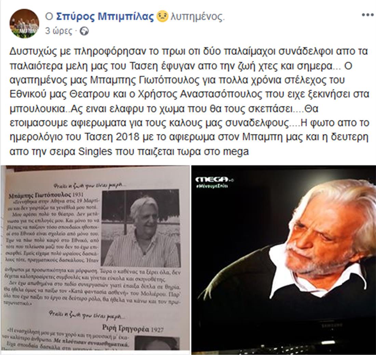Open Σπύρος Μπιμπίλας profile name link

pos(105,16)
